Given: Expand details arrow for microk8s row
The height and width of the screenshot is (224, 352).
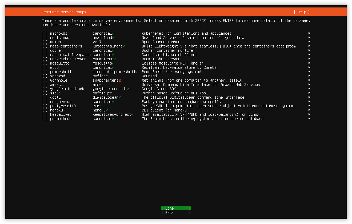Looking at the screenshot, I should point(309,33).
